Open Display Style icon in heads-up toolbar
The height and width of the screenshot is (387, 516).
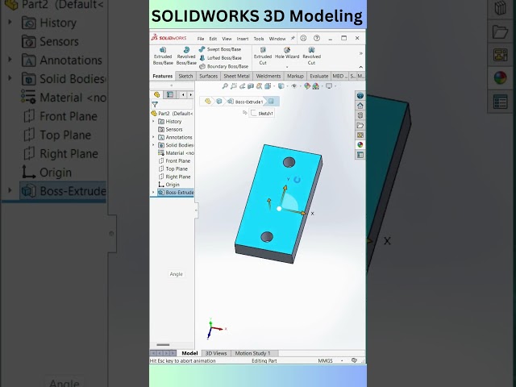coord(281,86)
